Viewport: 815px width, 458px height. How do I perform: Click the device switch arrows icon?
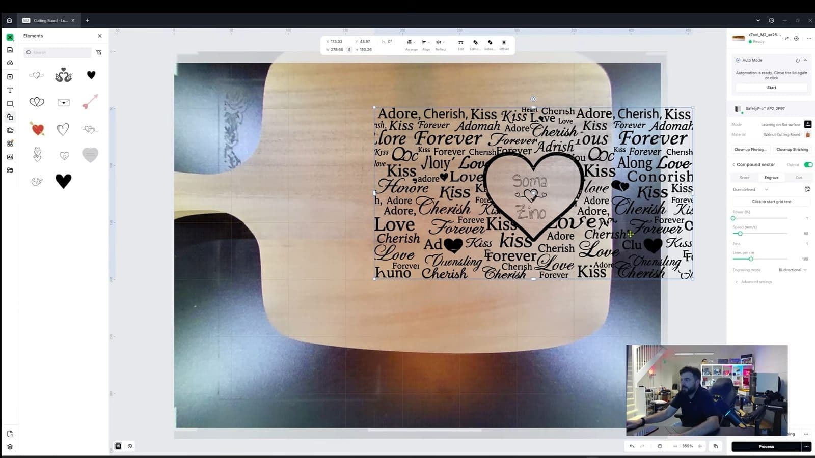786,38
